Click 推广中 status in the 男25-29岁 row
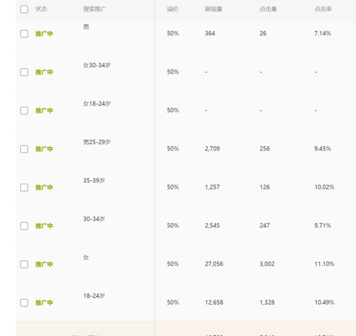The height and width of the screenshot is (336, 356). (x=44, y=149)
